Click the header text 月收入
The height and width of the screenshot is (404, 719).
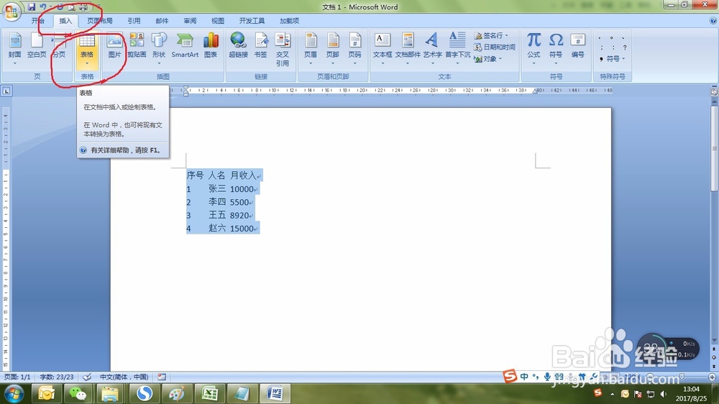coord(243,175)
